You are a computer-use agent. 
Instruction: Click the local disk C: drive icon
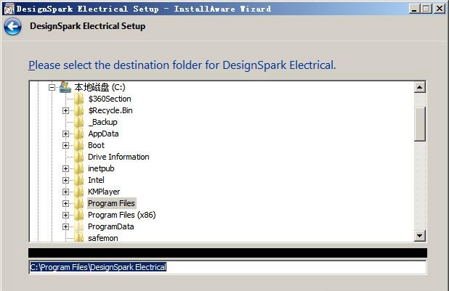pyautogui.click(x=65, y=87)
